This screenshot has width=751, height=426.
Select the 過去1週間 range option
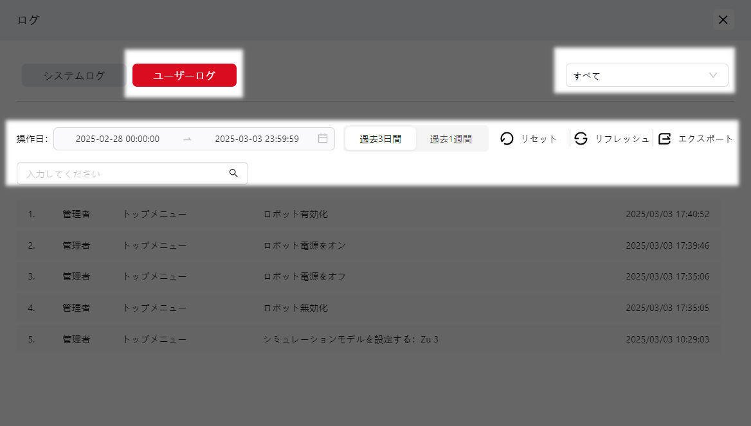(451, 139)
